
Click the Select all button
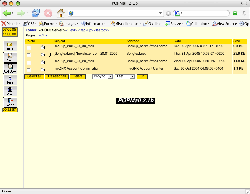[x=34, y=76]
